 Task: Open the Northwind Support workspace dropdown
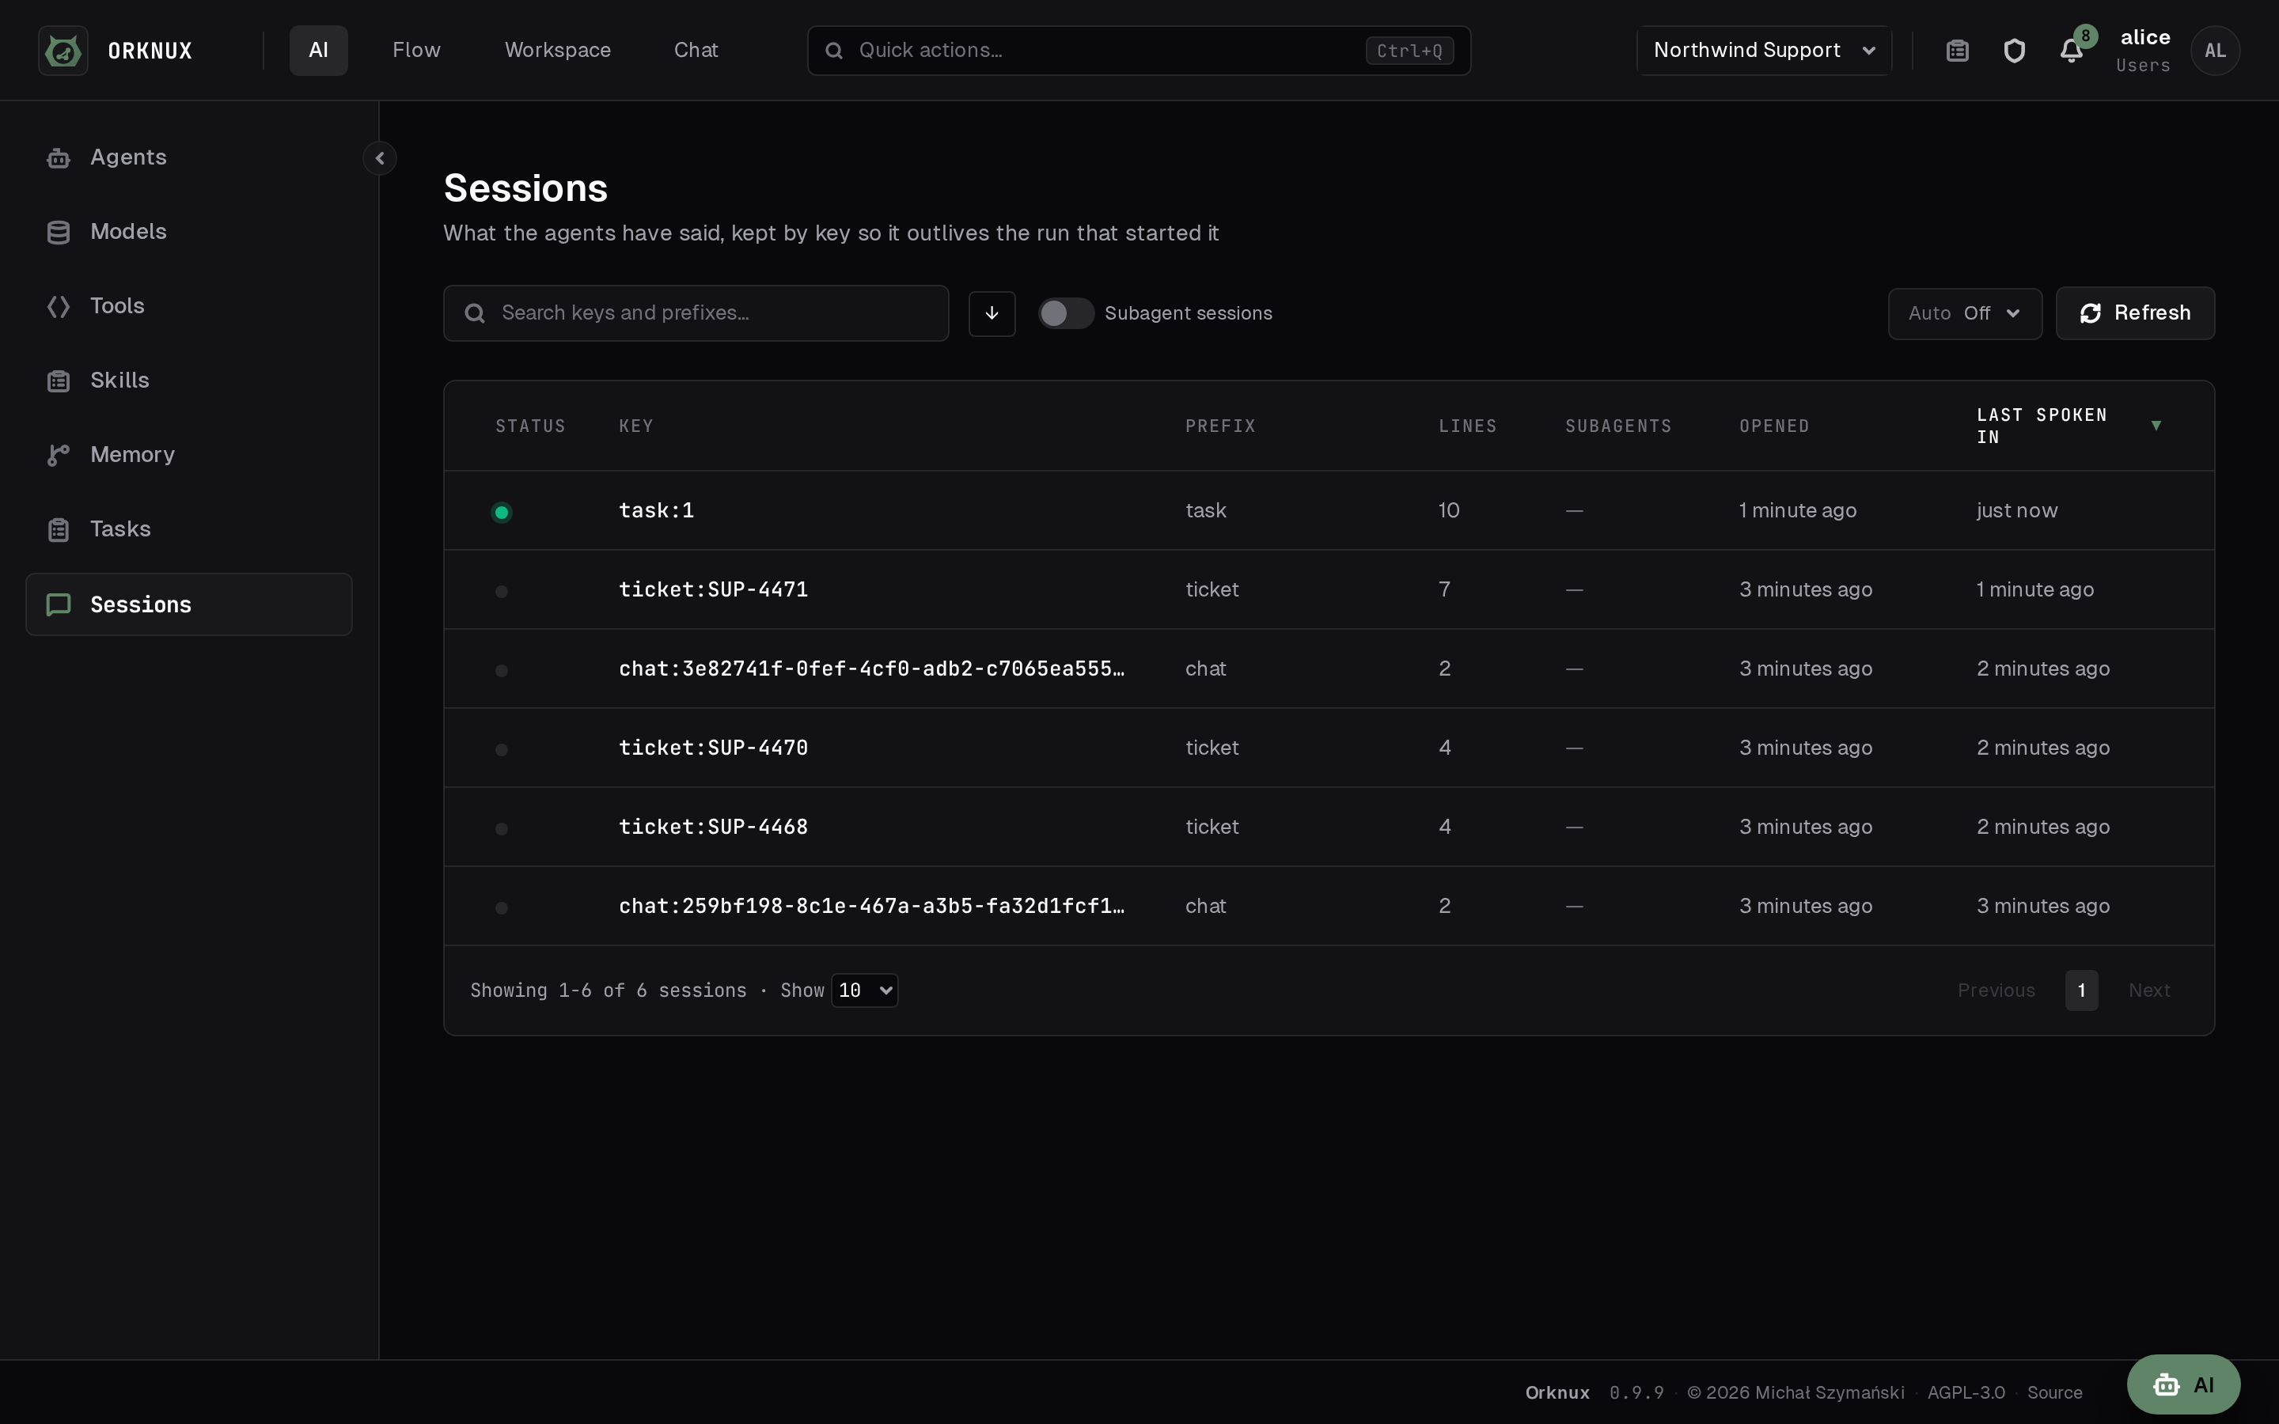(1764, 51)
